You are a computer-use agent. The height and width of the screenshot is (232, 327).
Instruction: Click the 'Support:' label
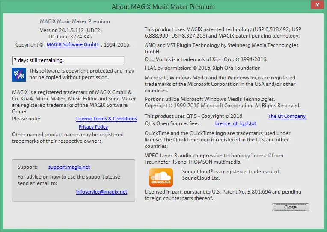27,167
